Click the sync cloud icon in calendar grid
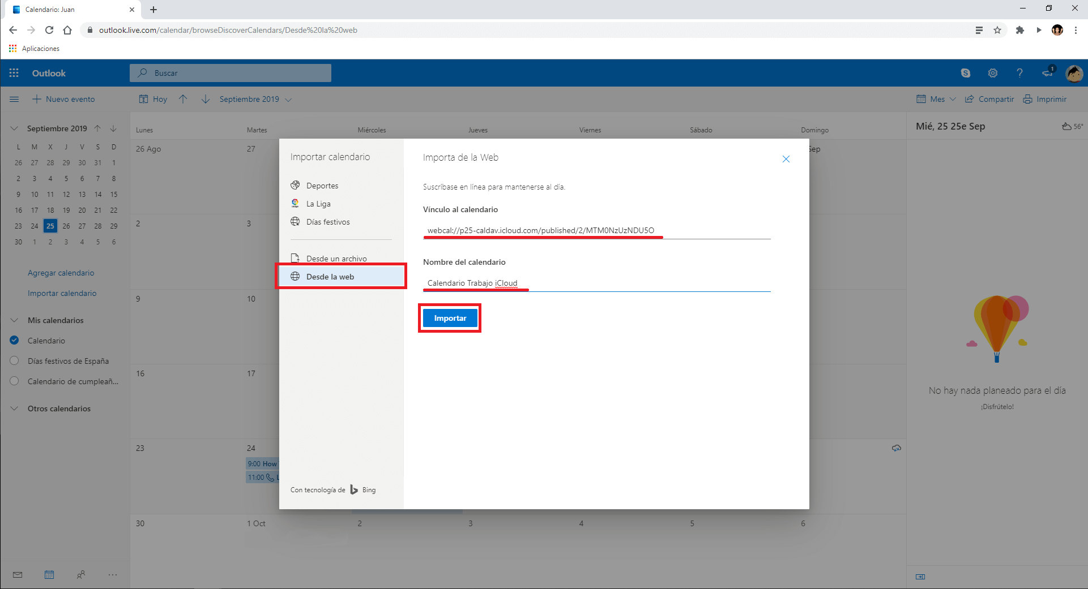1088x589 pixels. pos(897,448)
